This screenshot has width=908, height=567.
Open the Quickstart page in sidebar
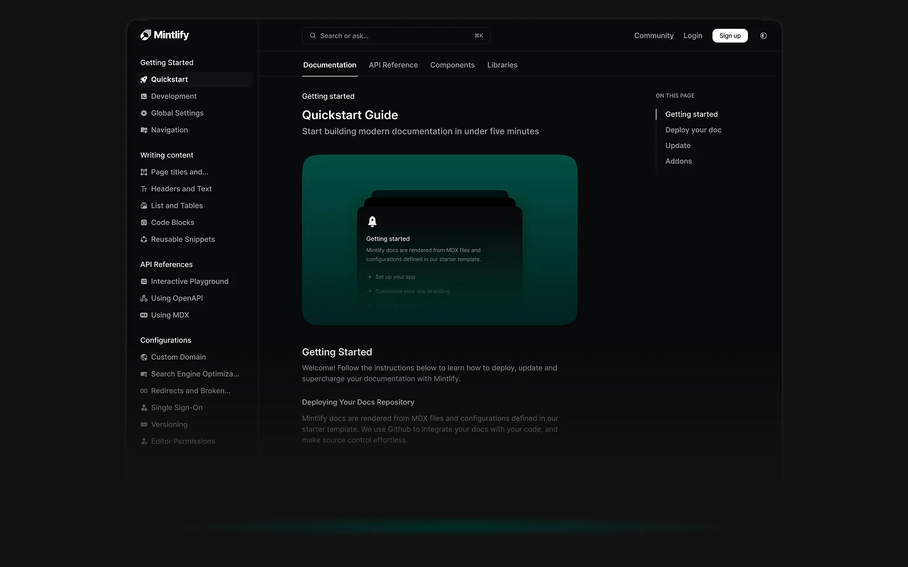(195, 79)
